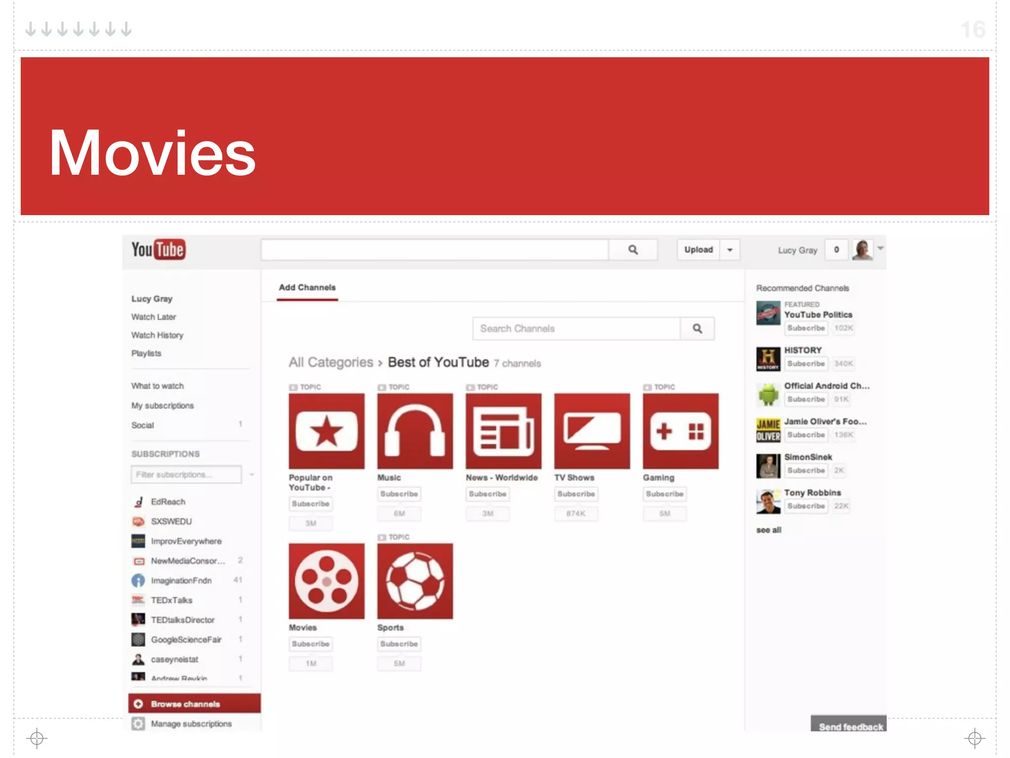1010x758 pixels.
Task: Open the Sports soccer ball channel
Action: [415, 581]
